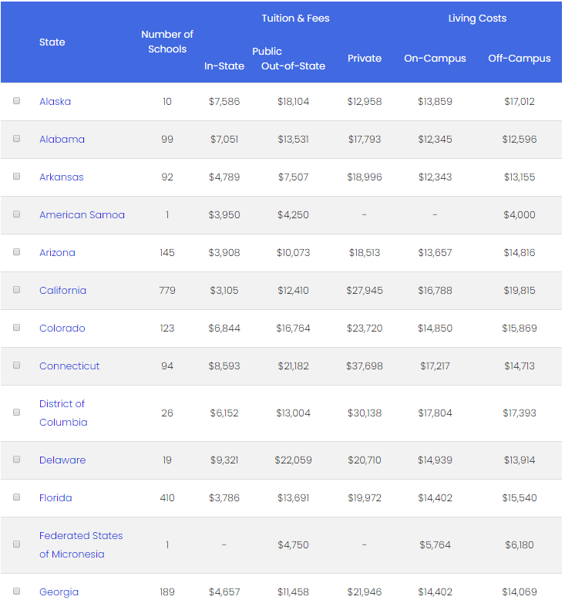Viewport: 565px width, 610px height.
Task: Select the Georgia row checkbox
Action: pyautogui.click(x=16, y=591)
